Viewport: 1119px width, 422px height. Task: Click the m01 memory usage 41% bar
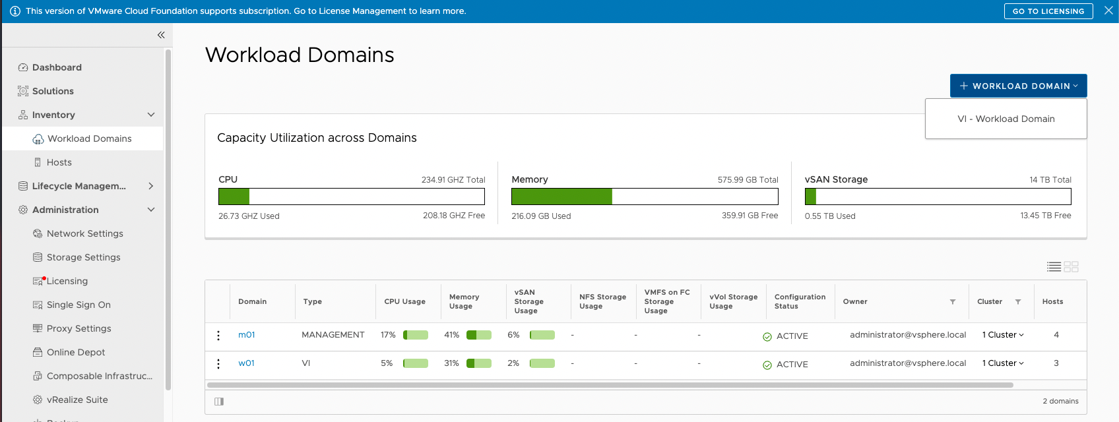click(x=479, y=335)
